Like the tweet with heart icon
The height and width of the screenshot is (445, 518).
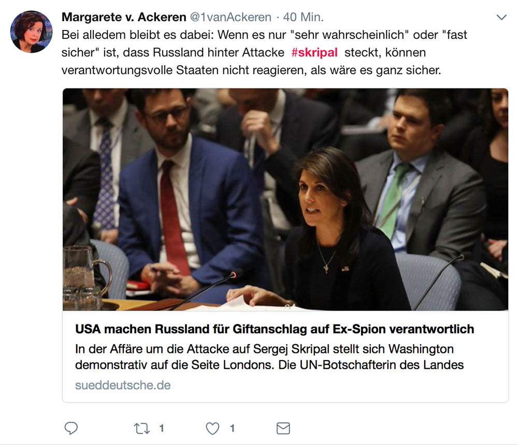pyautogui.click(x=212, y=428)
